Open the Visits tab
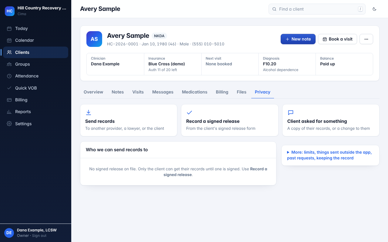The height and width of the screenshot is (242, 388). tap(138, 92)
